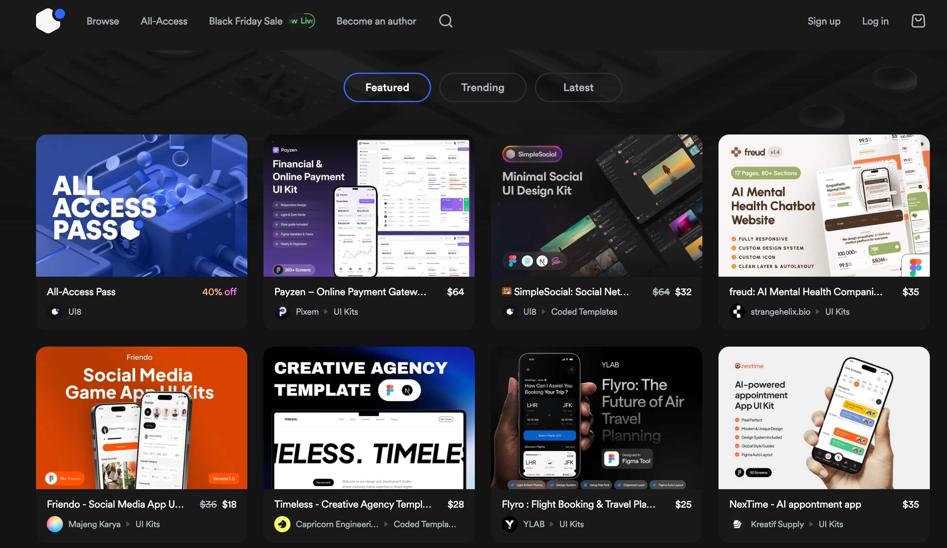Open the shopping bag cart icon

pos(918,21)
